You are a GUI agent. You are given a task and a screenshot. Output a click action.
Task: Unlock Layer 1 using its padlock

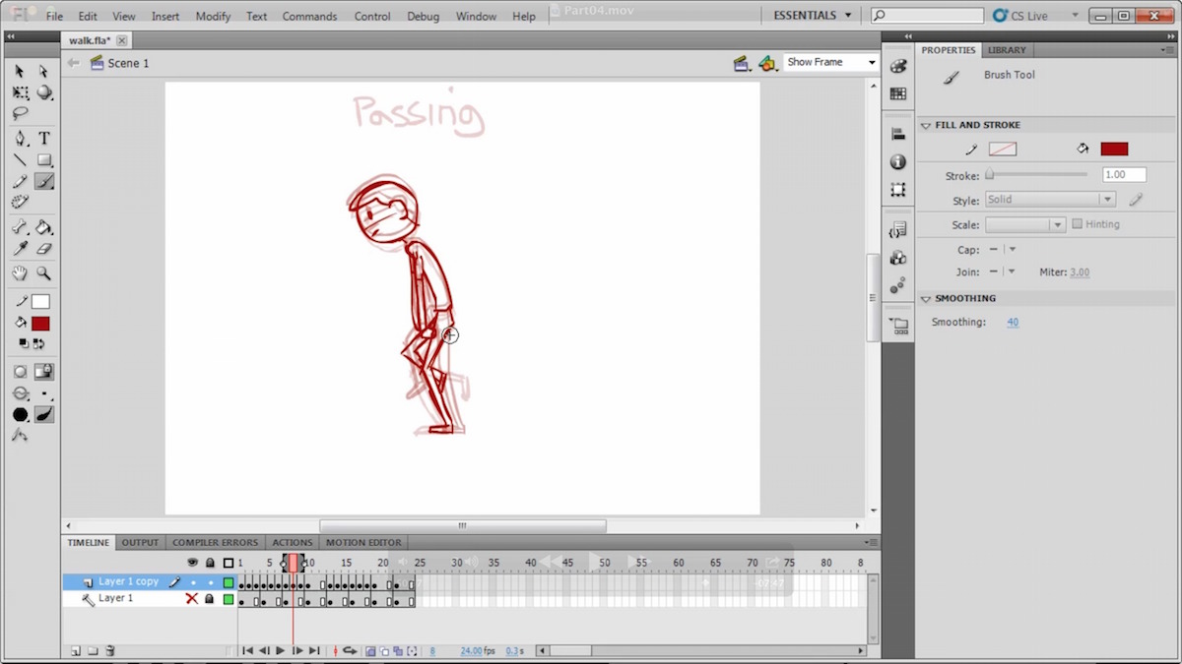pos(209,598)
